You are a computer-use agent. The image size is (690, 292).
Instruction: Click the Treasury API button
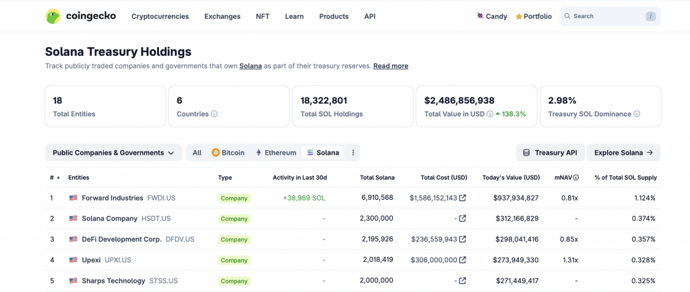point(550,153)
